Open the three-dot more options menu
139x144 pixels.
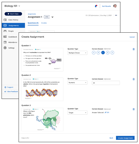[116, 15]
